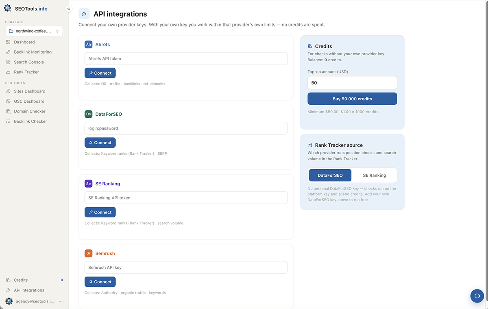Click the Ahrefs Ah badge icon
Image resolution: width=488 pixels, height=309 pixels.
pyautogui.click(x=89, y=45)
